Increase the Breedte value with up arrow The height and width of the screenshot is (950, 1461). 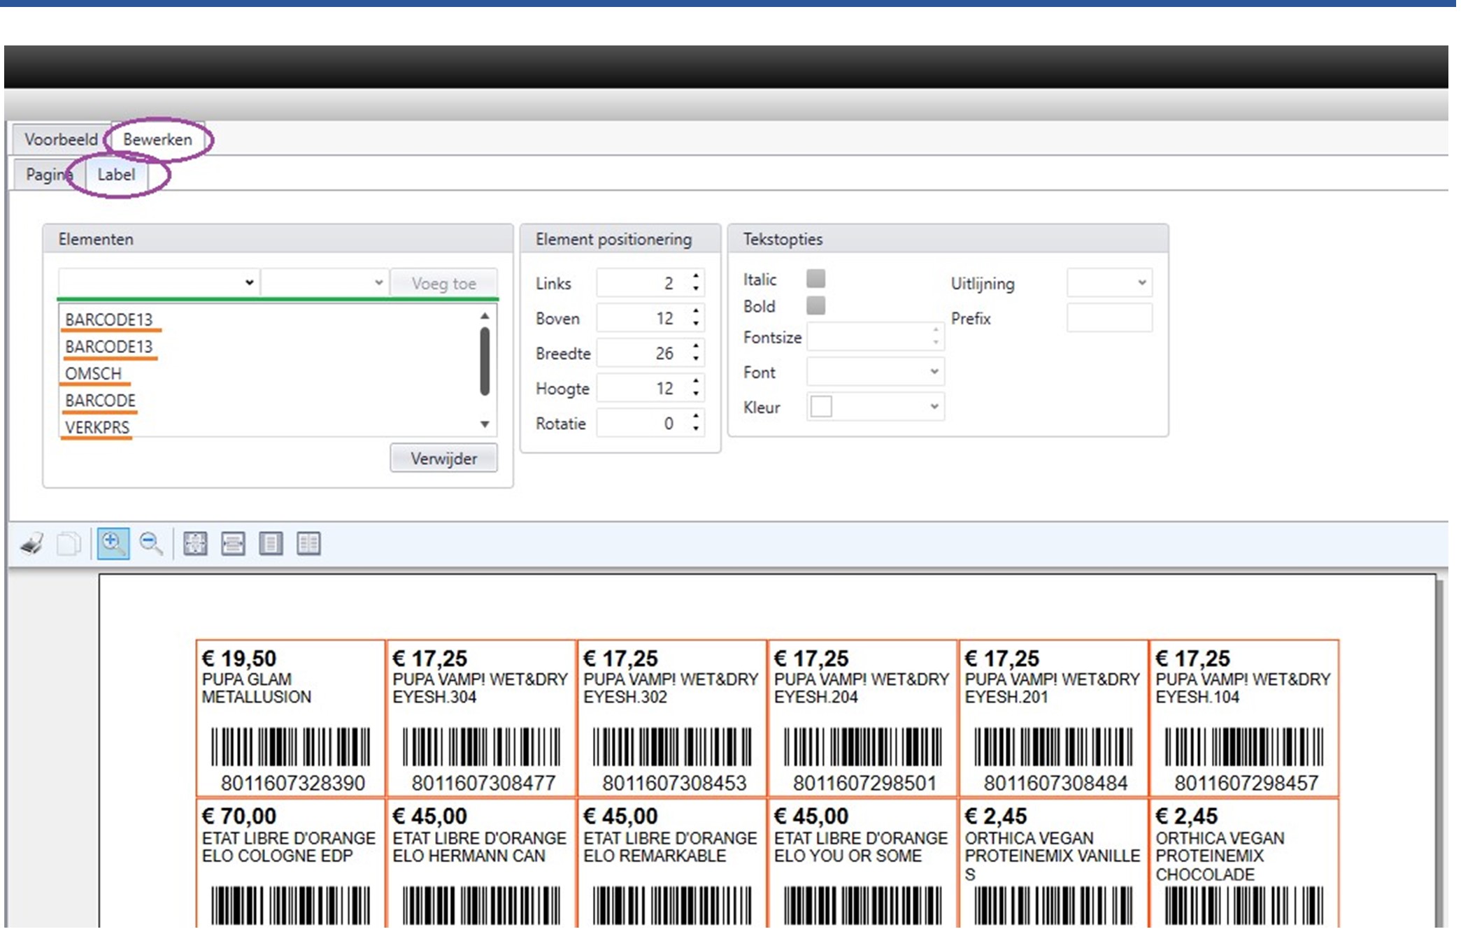696,346
